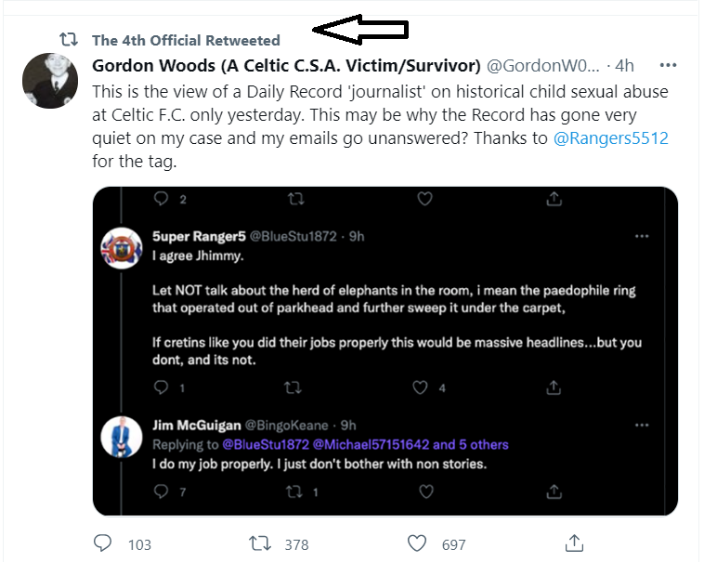Click the reply icon showing 7 replies

[x=161, y=491]
